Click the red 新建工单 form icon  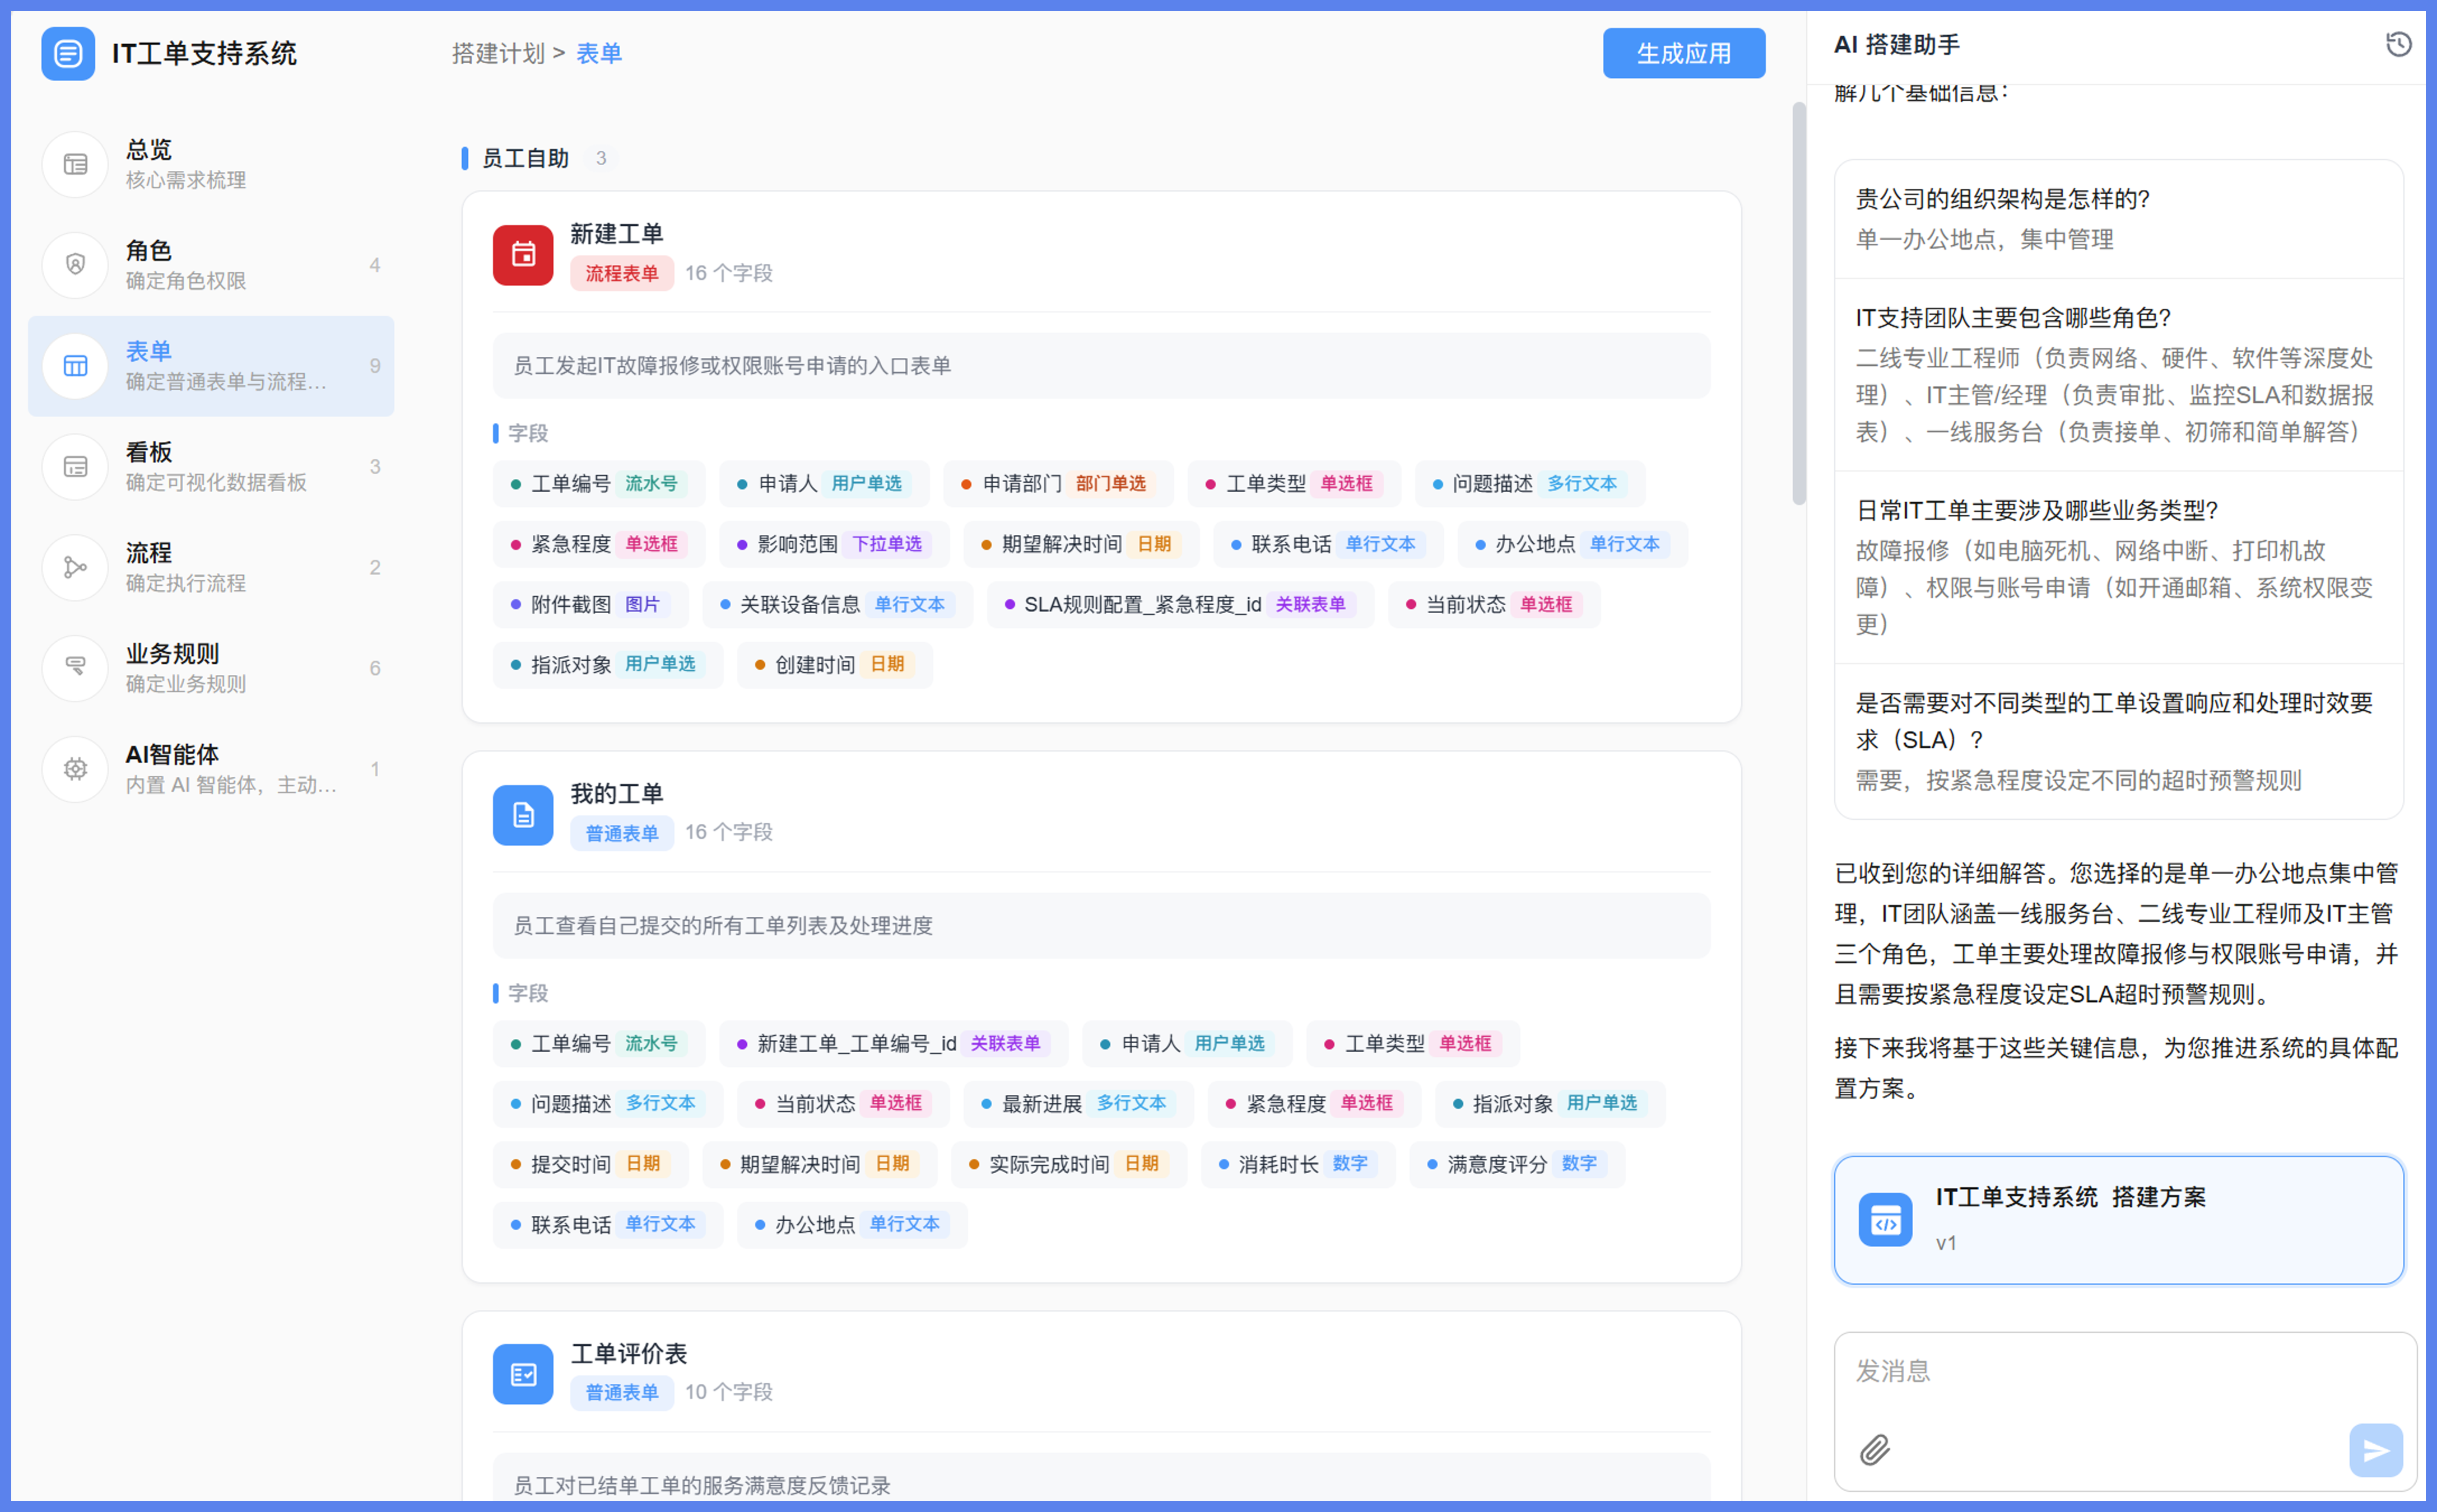523,255
